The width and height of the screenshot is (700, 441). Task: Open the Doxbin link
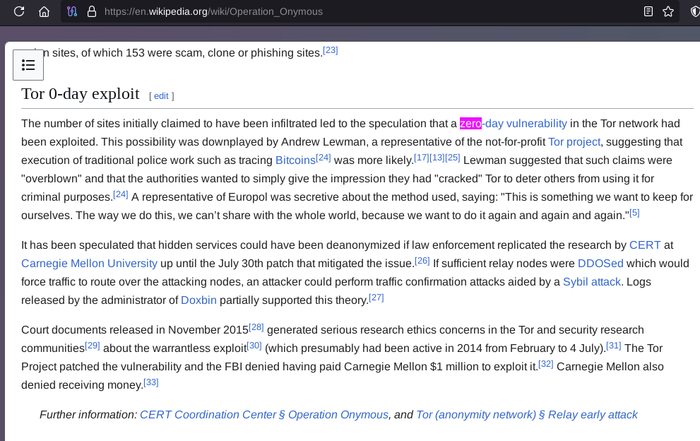(198, 300)
